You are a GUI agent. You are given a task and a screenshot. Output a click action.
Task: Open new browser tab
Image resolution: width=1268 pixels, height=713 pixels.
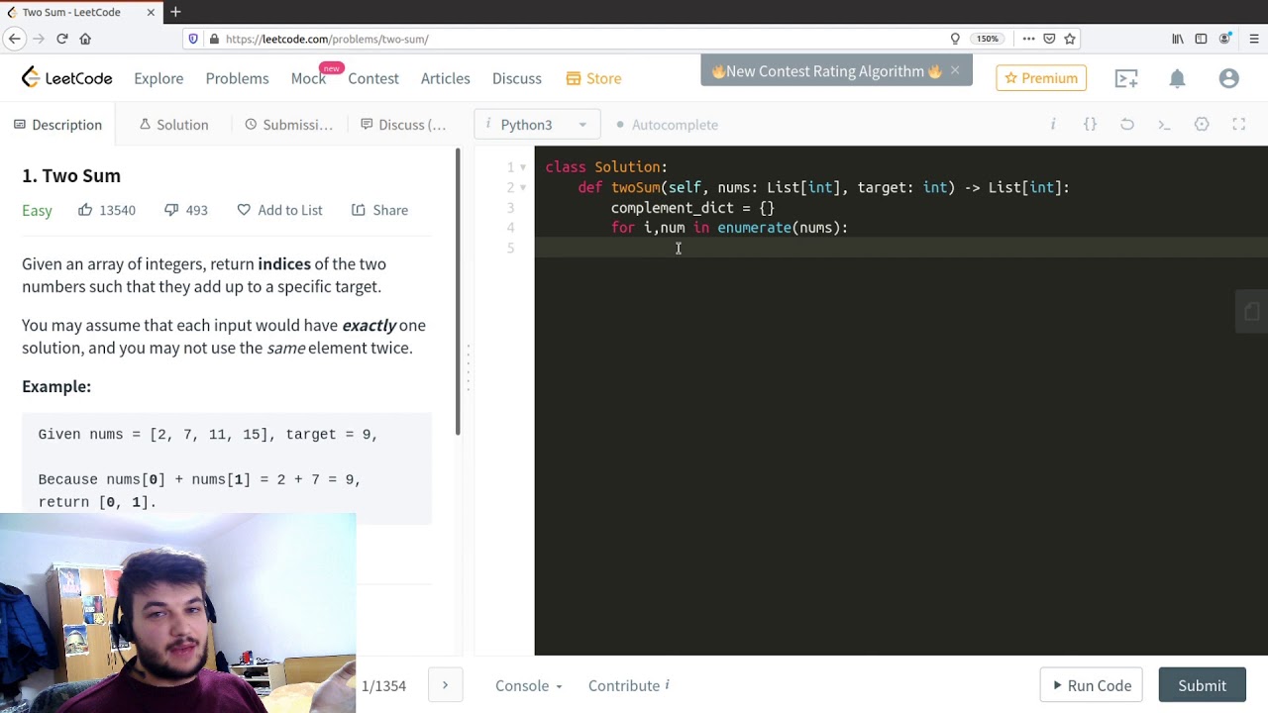(x=175, y=12)
